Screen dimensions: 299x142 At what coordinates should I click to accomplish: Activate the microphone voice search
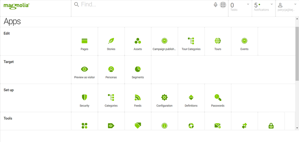[x=216, y=5]
